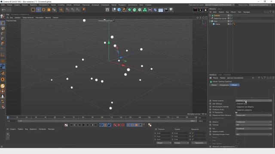Toggle Y axis lock
The image size is (275, 154).
click(73, 10)
